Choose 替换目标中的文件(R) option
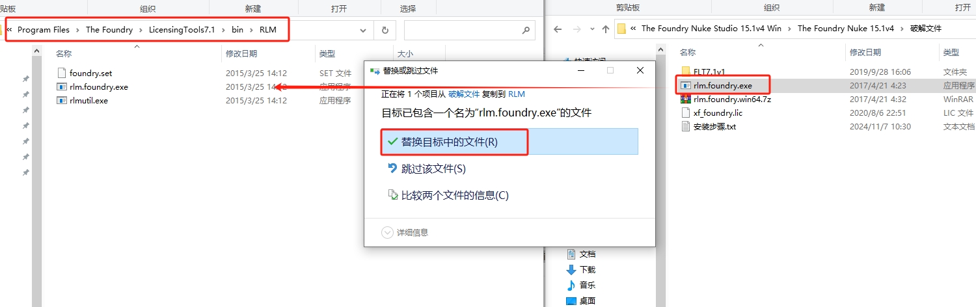The height and width of the screenshot is (307, 976). pos(449,141)
